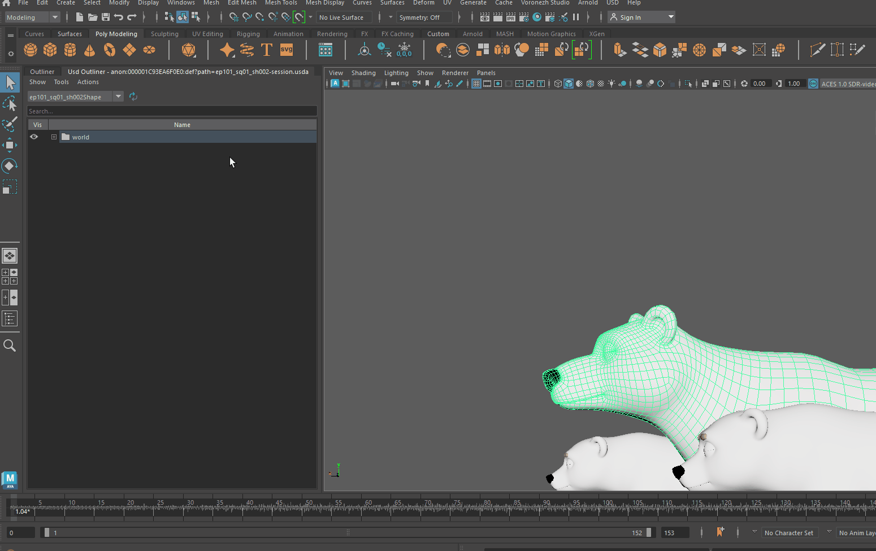Click the polygon sphere shelf icon
876x551 pixels.
(31, 50)
